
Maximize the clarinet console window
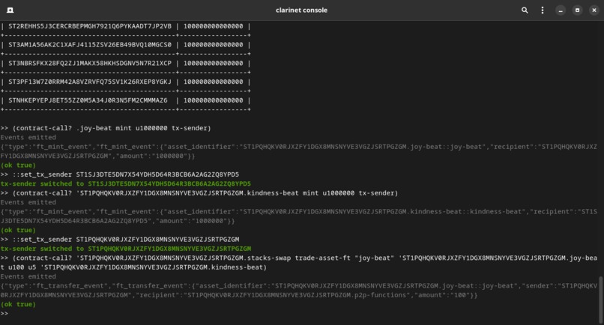(x=577, y=10)
